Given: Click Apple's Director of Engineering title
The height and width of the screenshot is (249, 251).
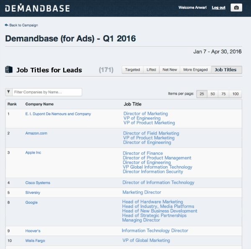Looking at the screenshot, I should pyautogui.click(x=147, y=162).
